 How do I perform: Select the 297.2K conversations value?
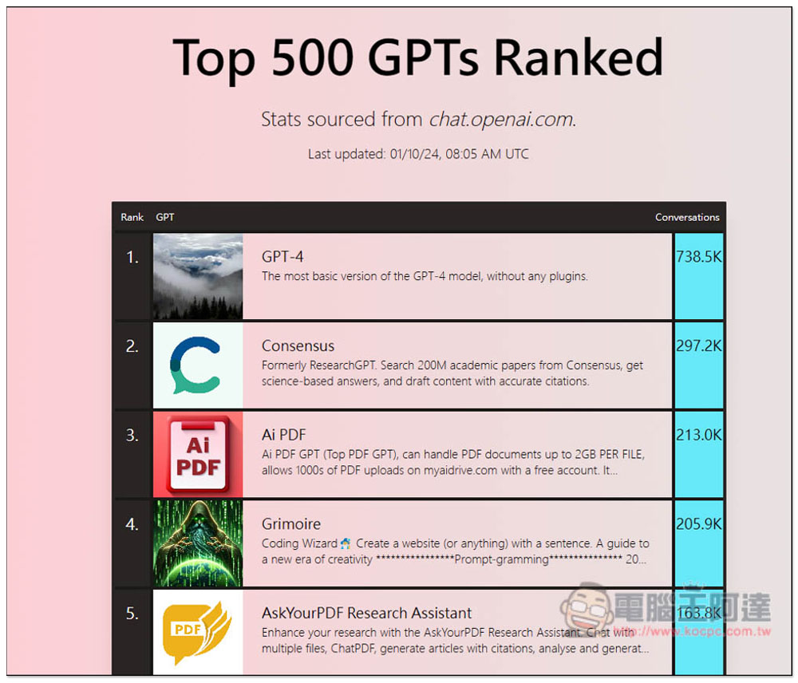[699, 345]
